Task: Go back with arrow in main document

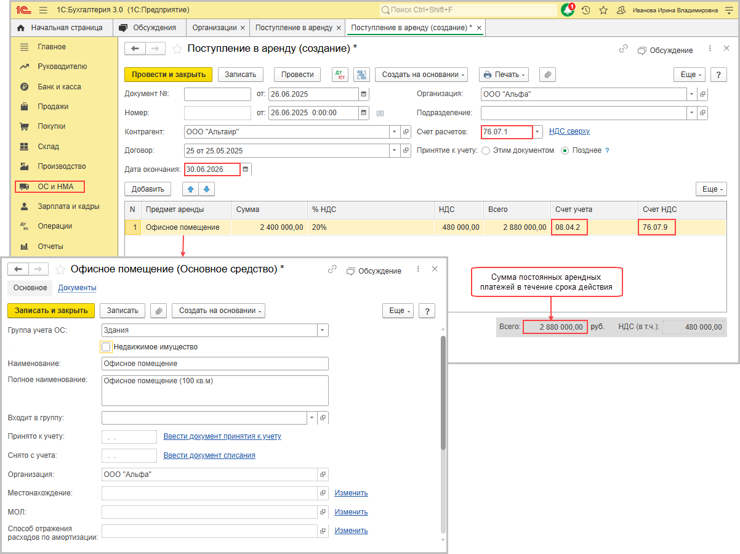Action: [x=135, y=49]
